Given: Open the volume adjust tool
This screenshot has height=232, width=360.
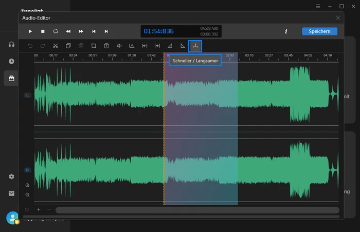Looking at the screenshot, I should coord(119,46).
